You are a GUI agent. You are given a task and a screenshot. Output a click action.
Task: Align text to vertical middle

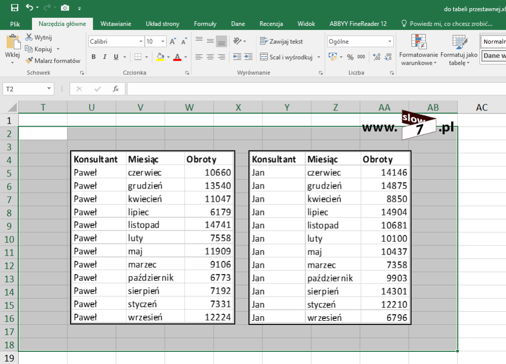pos(210,41)
